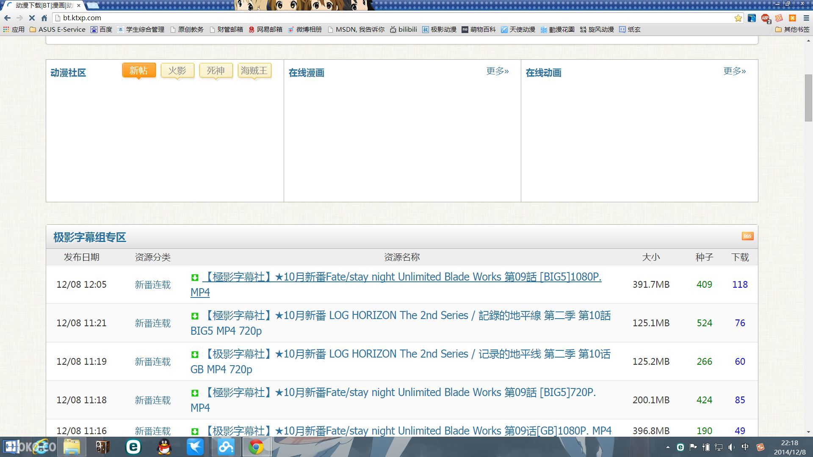Open the 原创教务 bookmark

(x=187, y=29)
